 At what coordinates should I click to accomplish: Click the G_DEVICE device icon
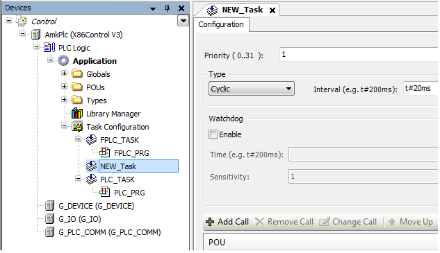pyautogui.click(x=49, y=206)
